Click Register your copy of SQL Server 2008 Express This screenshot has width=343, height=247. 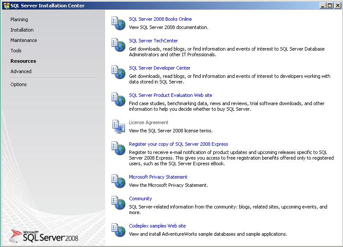(179, 144)
